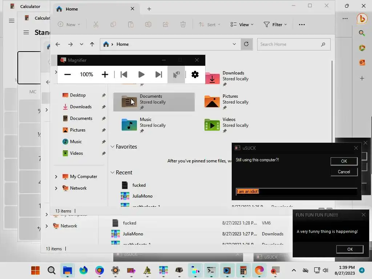The width and height of the screenshot is (372, 279).
Task: Click Magnifier zoom out minus button
Action: 68,74
